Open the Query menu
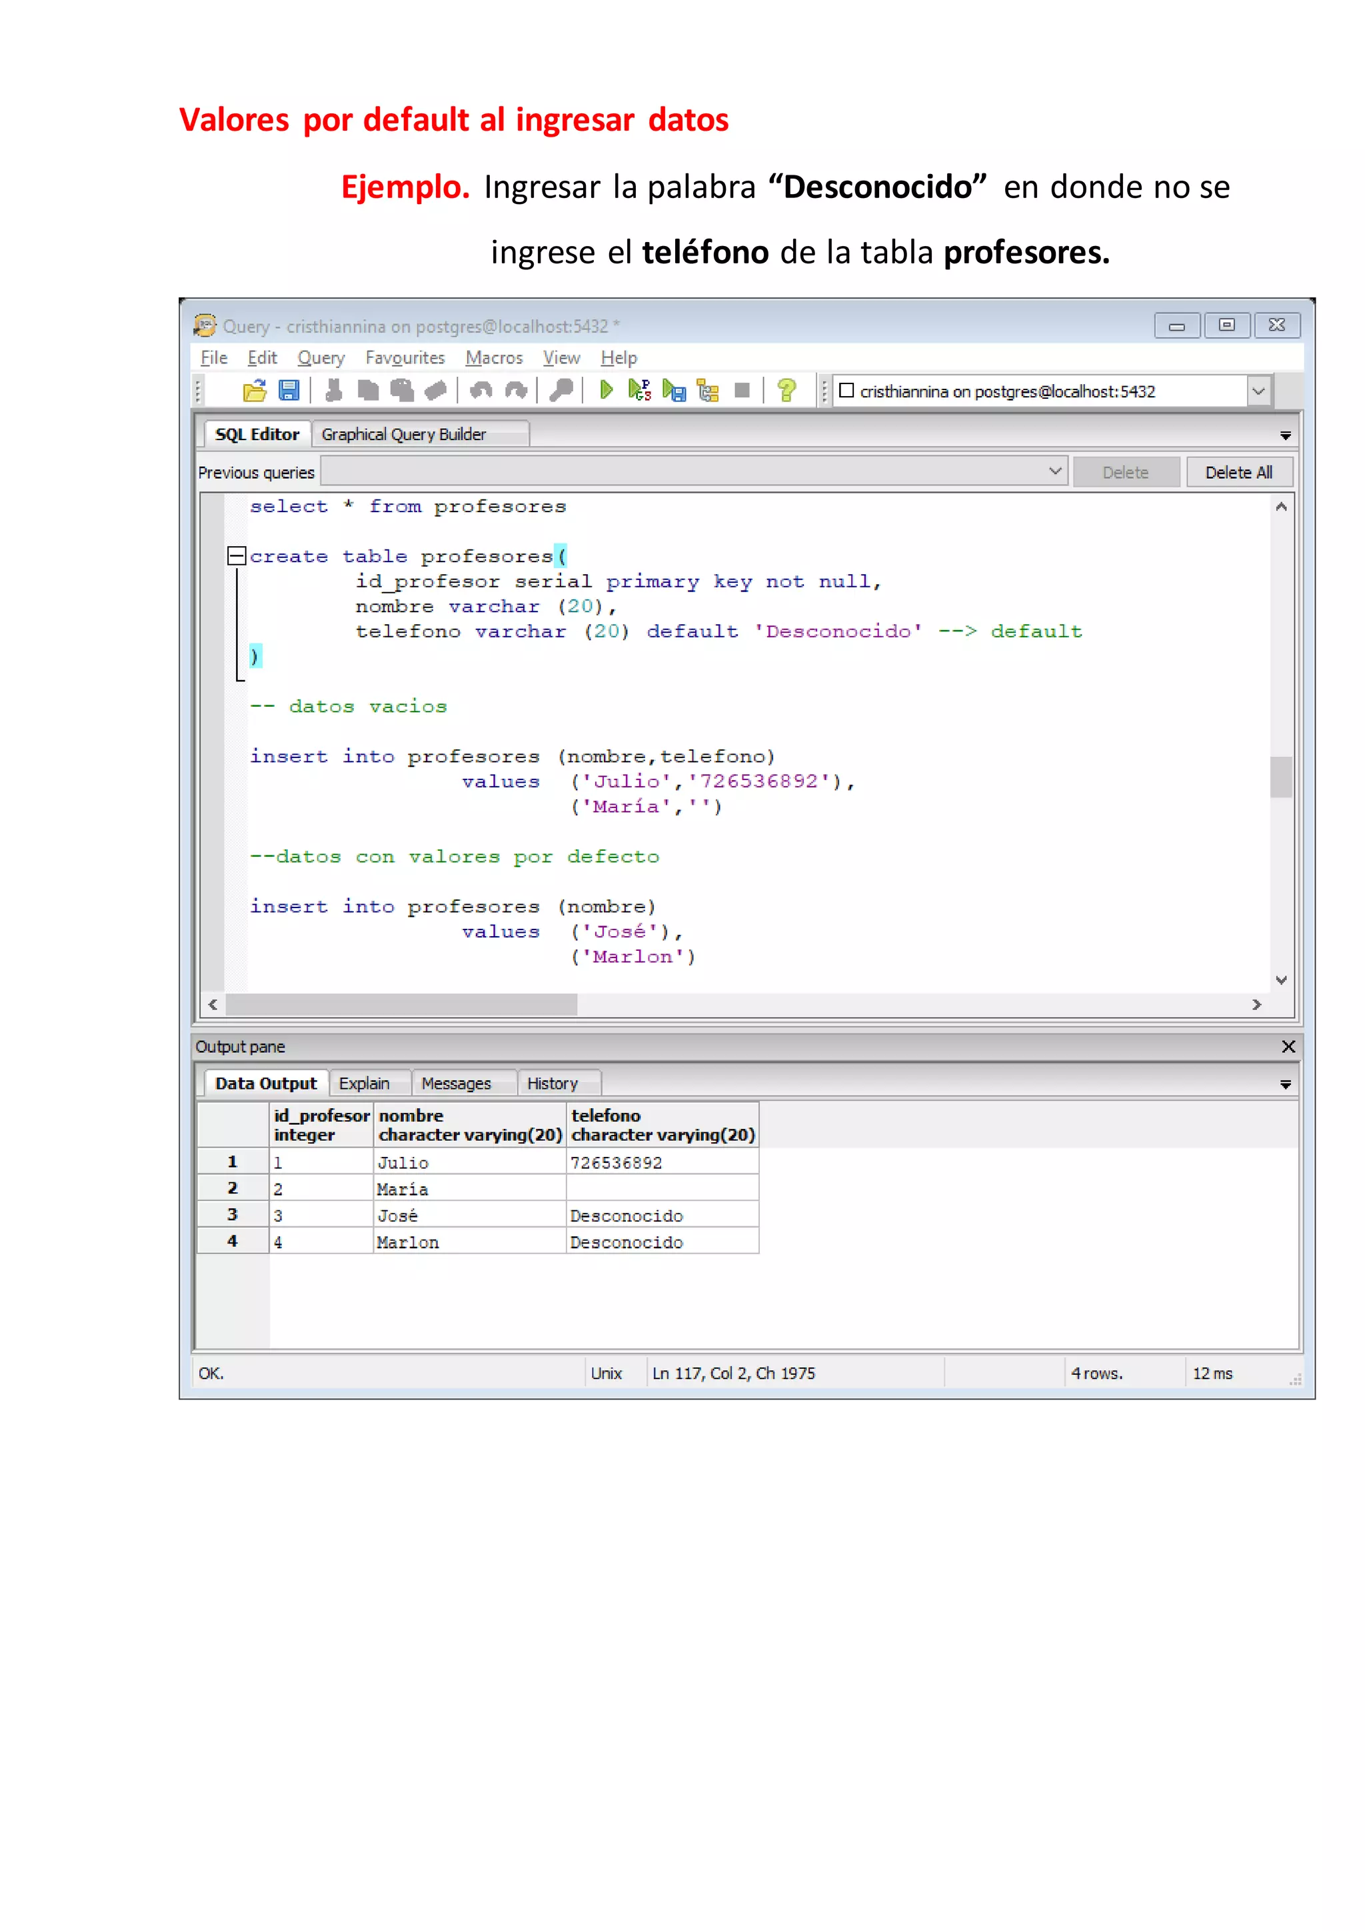The width and height of the screenshot is (1365, 1931). 321,358
